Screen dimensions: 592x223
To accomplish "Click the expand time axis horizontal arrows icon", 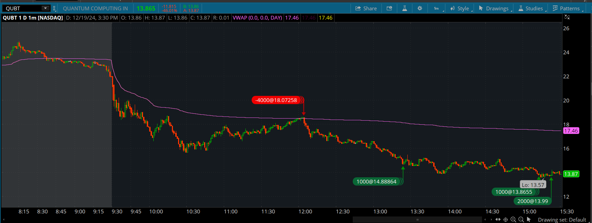I will [x=498, y=220].
